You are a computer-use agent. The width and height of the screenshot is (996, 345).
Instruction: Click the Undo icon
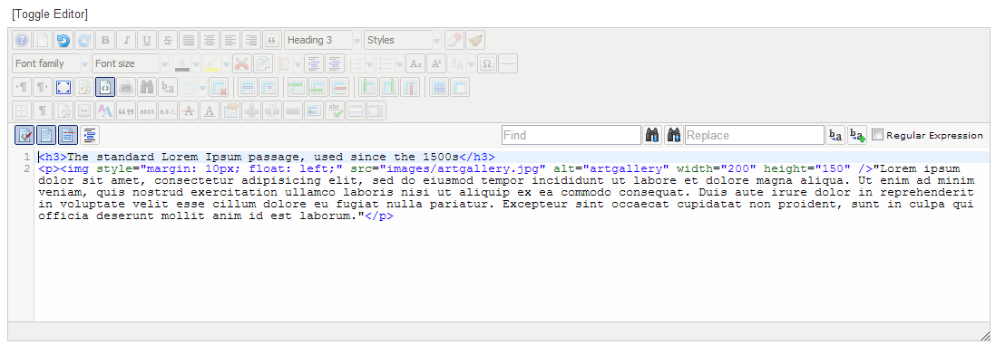click(x=63, y=40)
